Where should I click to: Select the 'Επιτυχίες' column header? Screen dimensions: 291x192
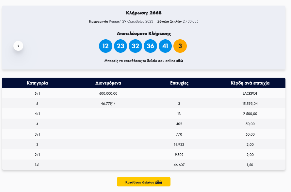pos(179,83)
